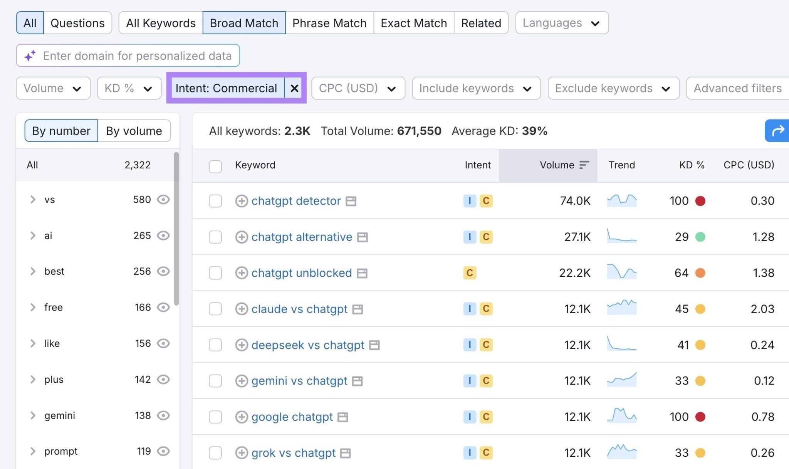Remove the Intent: Commercial filter via its X

click(x=294, y=88)
